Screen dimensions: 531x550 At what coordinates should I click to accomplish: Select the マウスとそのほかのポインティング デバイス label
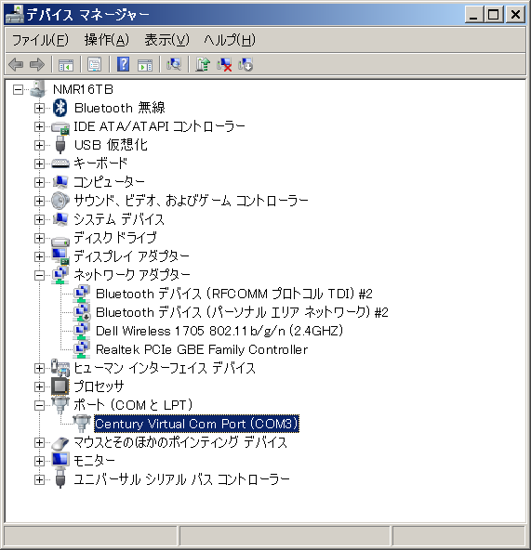[x=180, y=442]
